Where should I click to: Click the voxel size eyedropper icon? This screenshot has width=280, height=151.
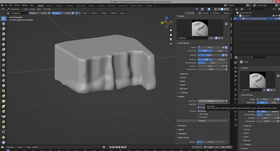tap(226, 101)
